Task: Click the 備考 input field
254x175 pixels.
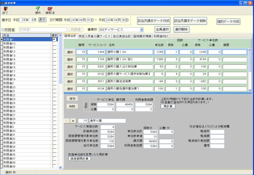Action: click(217, 146)
